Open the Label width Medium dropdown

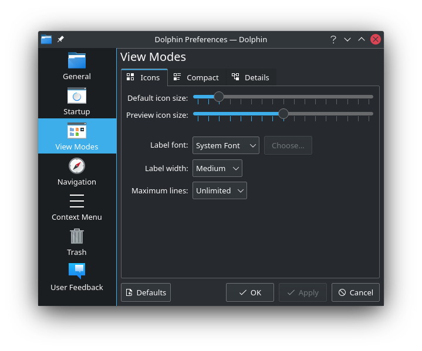(x=218, y=168)
